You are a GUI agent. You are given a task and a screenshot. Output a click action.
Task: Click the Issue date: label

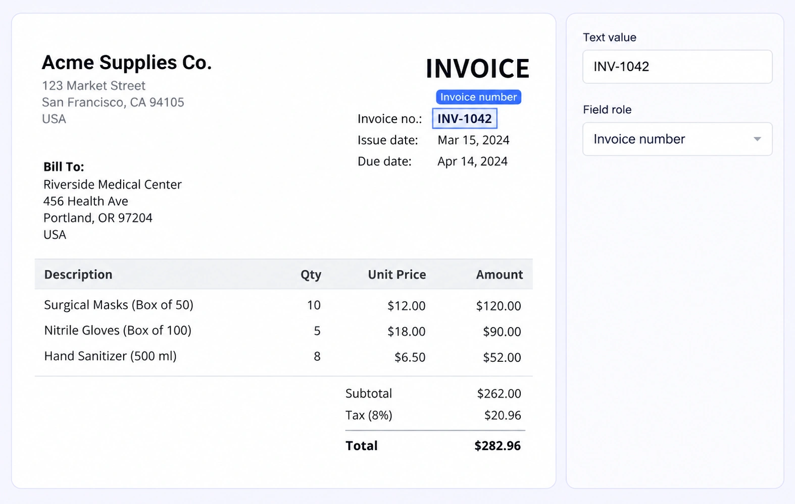(387, 140)
